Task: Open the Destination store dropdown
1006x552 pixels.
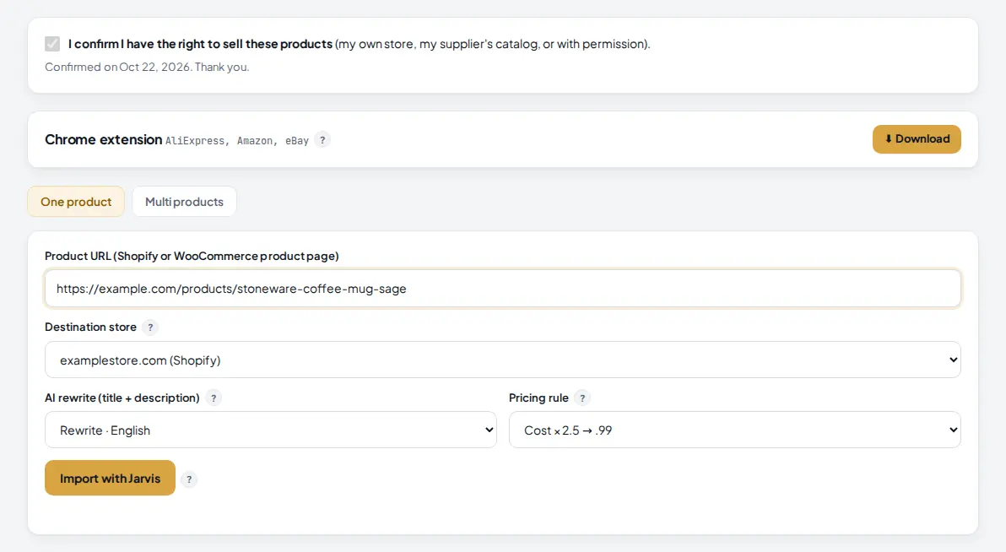Action: [x=502, y=360]
